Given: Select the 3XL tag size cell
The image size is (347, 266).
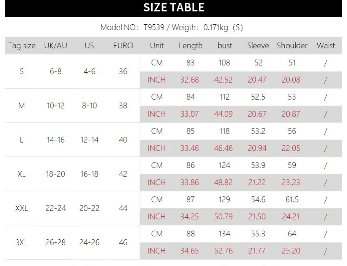Looking at the screenshot, I should 22,242.
